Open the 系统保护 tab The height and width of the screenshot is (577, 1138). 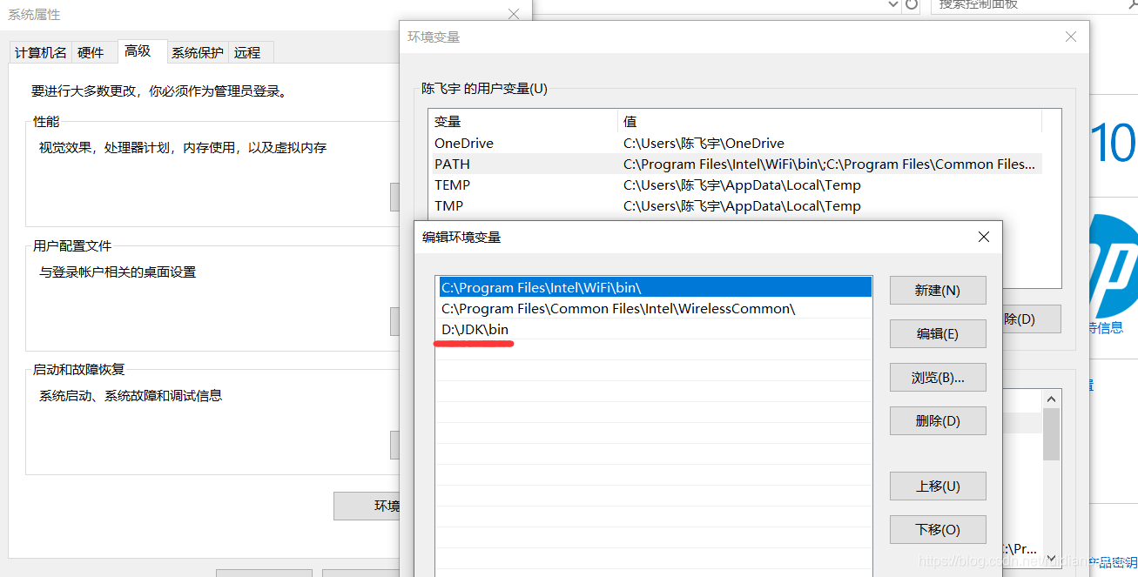point(198,52)
